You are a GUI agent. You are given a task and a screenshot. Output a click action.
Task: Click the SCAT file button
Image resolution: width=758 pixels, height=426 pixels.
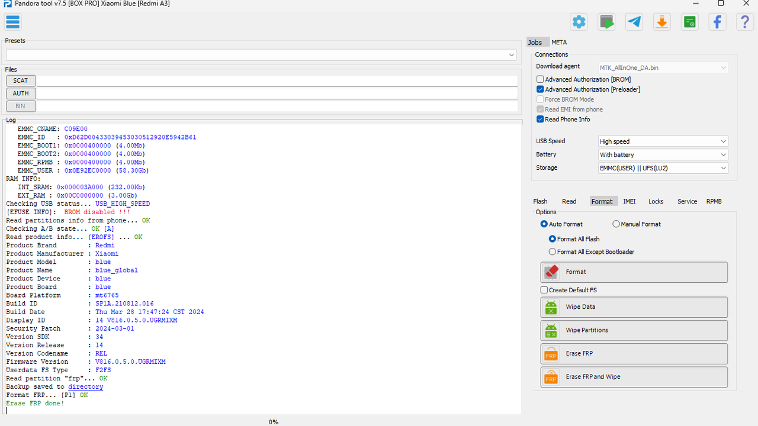[x=21, y=80]
